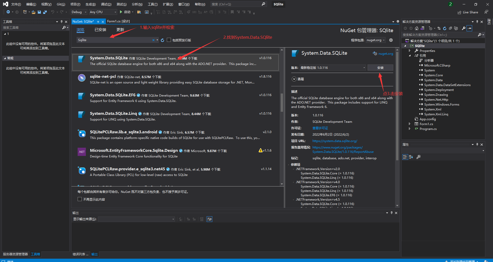
Task: Collapse the references node in Solution Explorer
Action: point(410,56)
